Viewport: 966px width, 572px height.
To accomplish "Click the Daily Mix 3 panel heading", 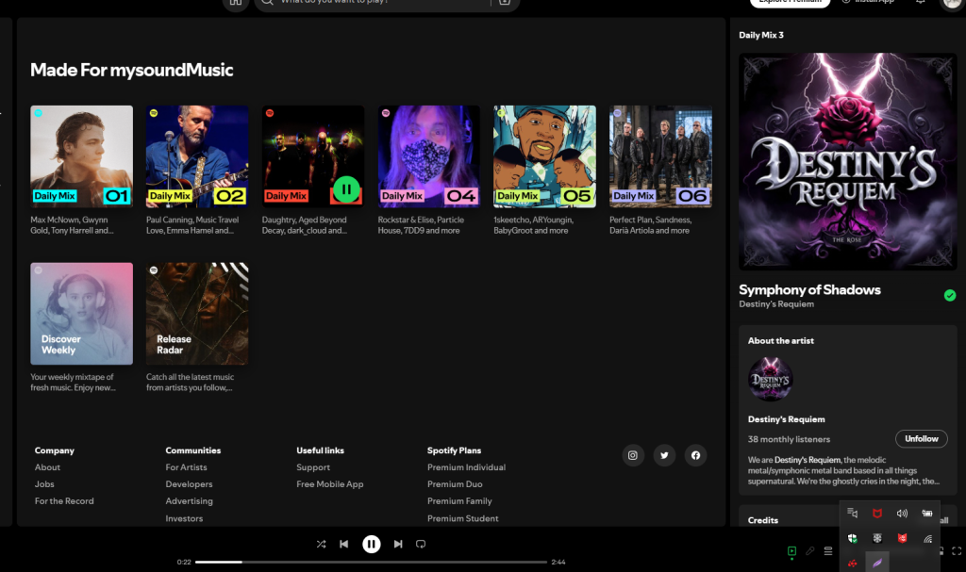I will pyautogui.click(x=761, y=35).
